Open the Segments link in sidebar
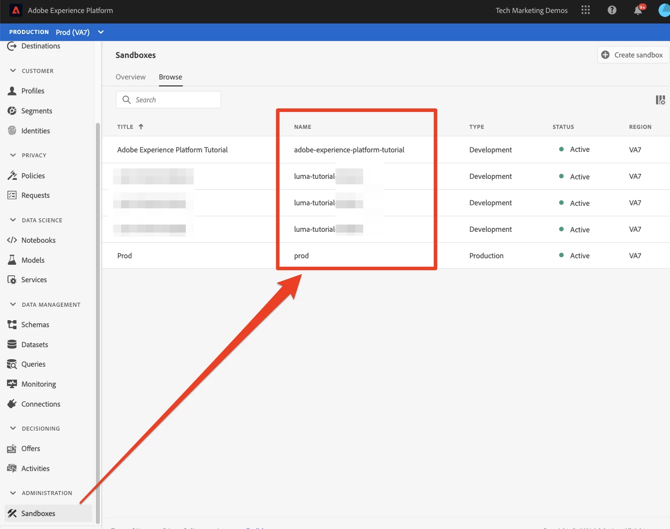 pos(37,111)
